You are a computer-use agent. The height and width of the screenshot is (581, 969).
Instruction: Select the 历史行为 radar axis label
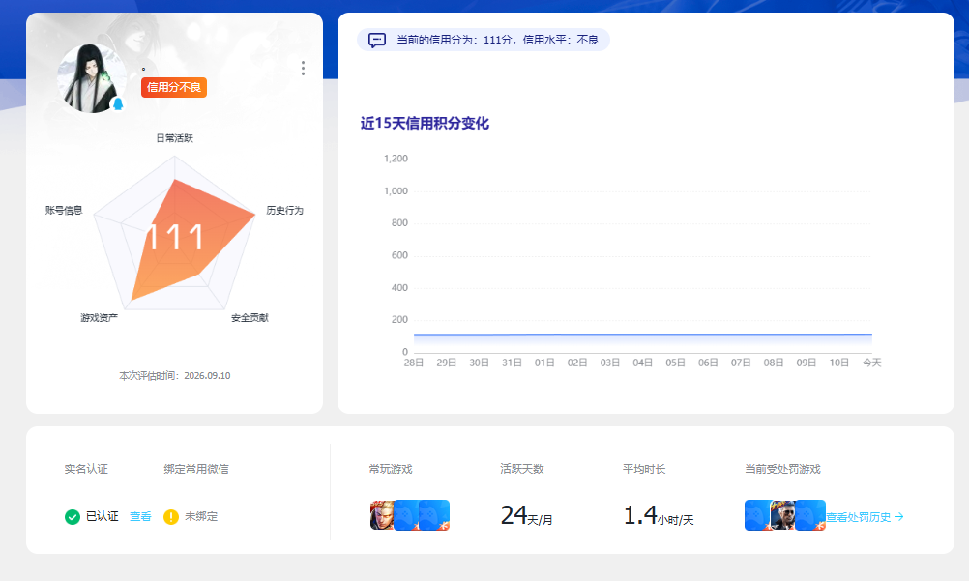(x=285, y=210)
